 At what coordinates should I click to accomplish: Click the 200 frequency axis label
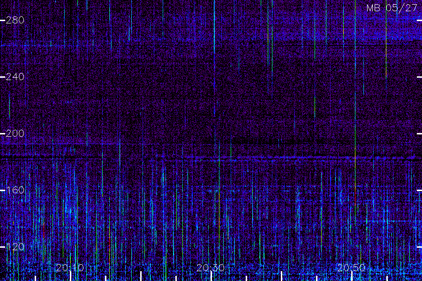[15, 133]
